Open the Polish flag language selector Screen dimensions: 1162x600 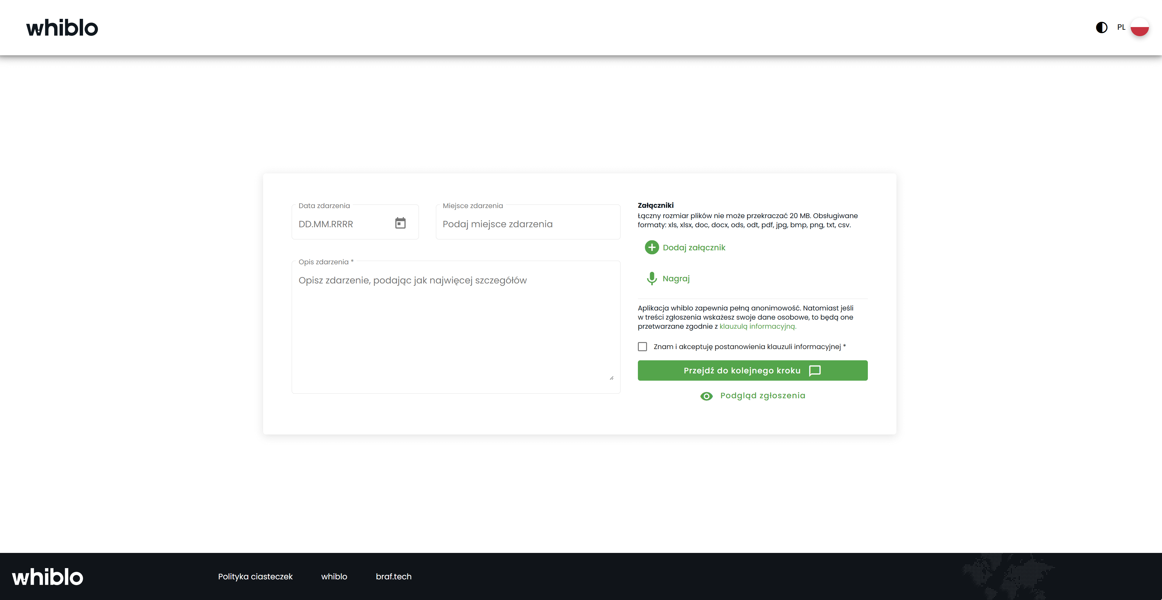1139,27
